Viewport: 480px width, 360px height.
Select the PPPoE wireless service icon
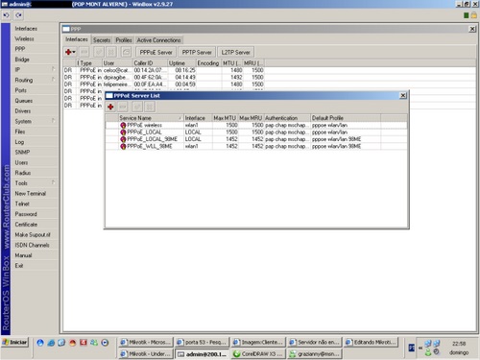(x=123, y=125)
